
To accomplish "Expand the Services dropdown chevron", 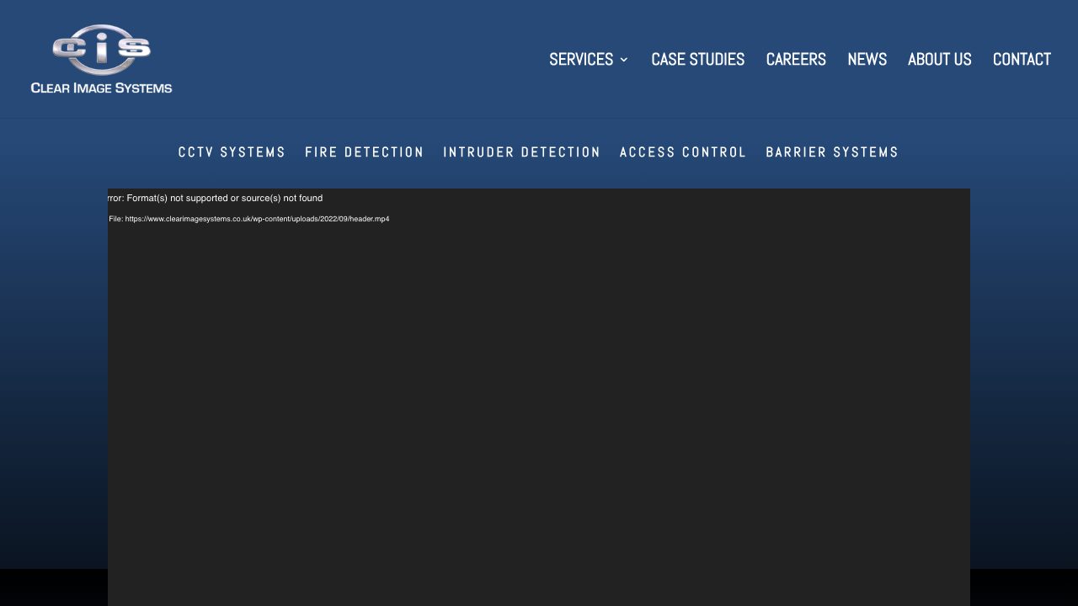I will tap(624, 60).
